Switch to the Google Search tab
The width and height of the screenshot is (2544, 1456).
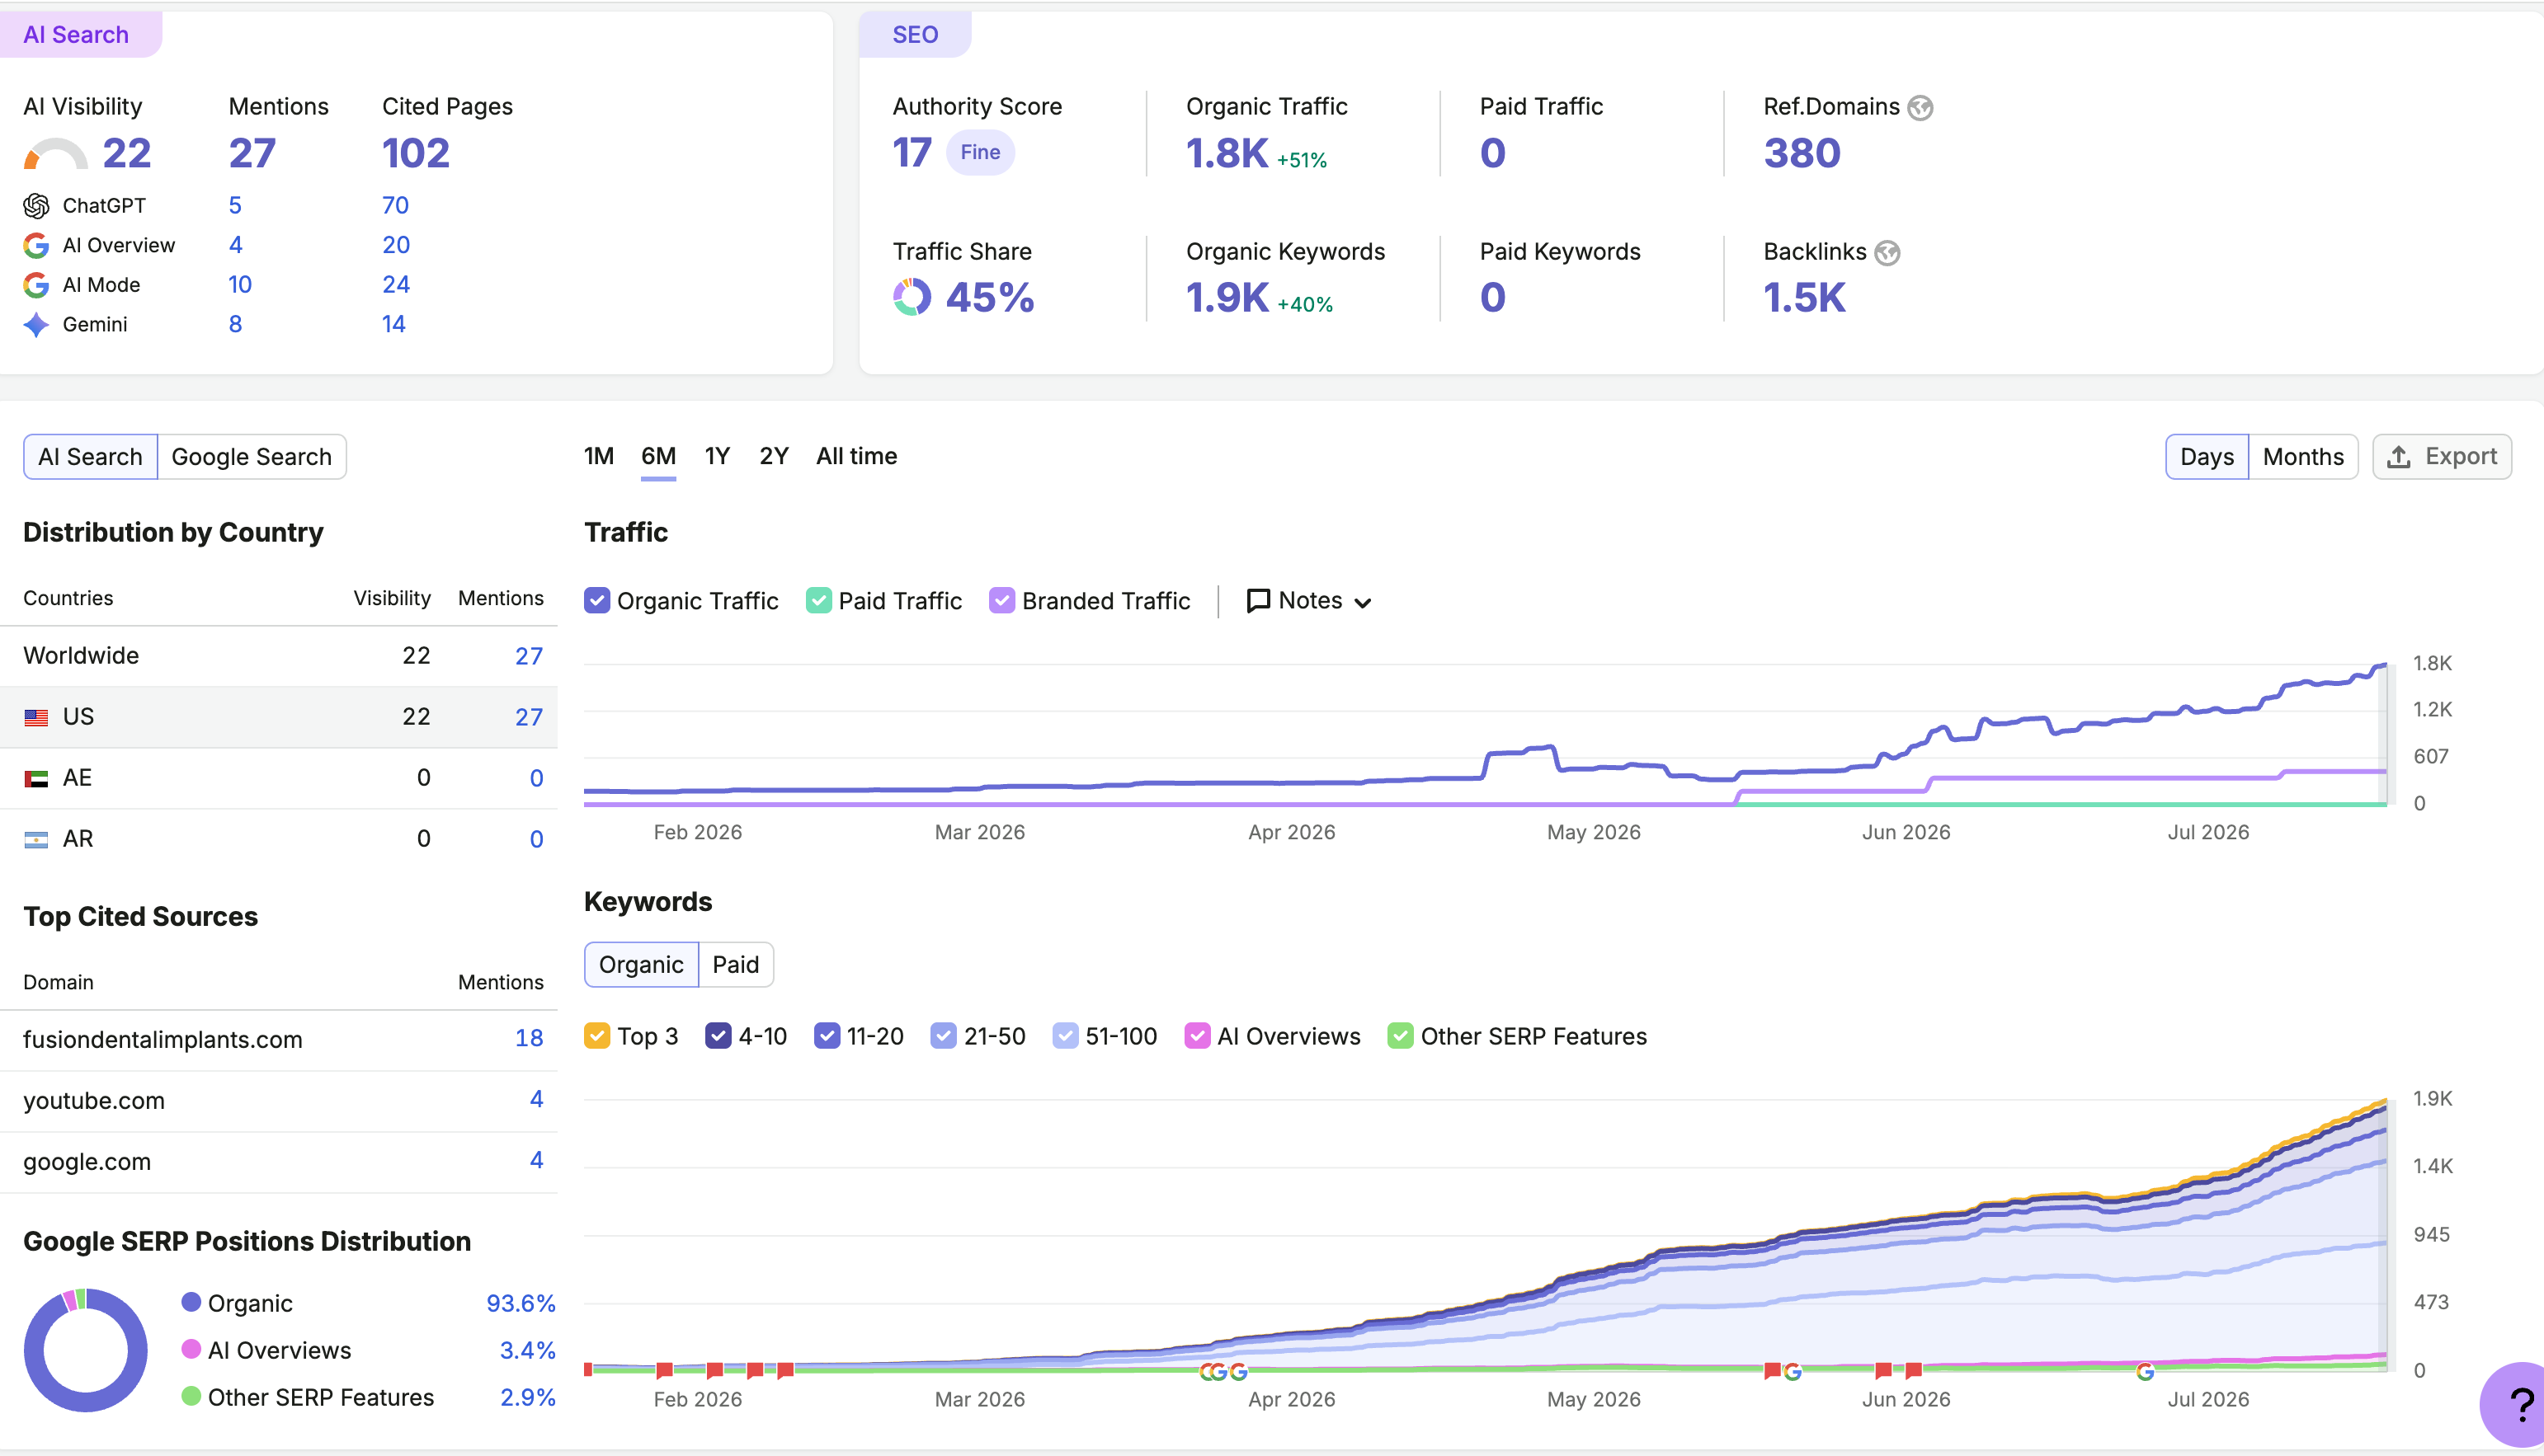click(x=251, y=457)
